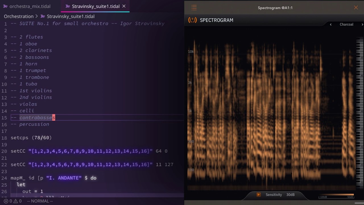
Task: Click the 3k frequency label
Action: 190,83
